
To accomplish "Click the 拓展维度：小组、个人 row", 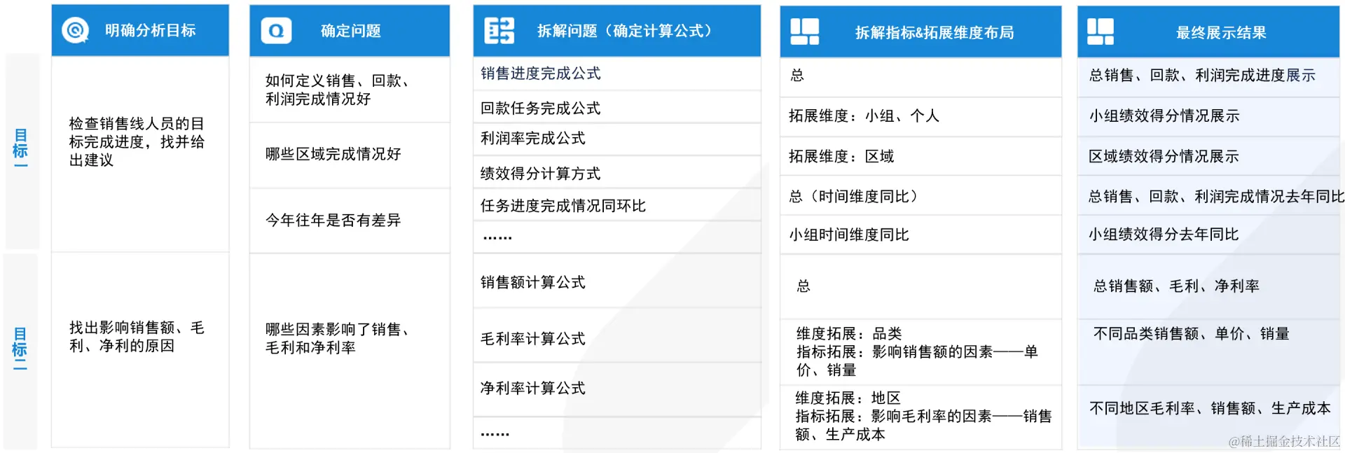I will [x=920, y=117].
